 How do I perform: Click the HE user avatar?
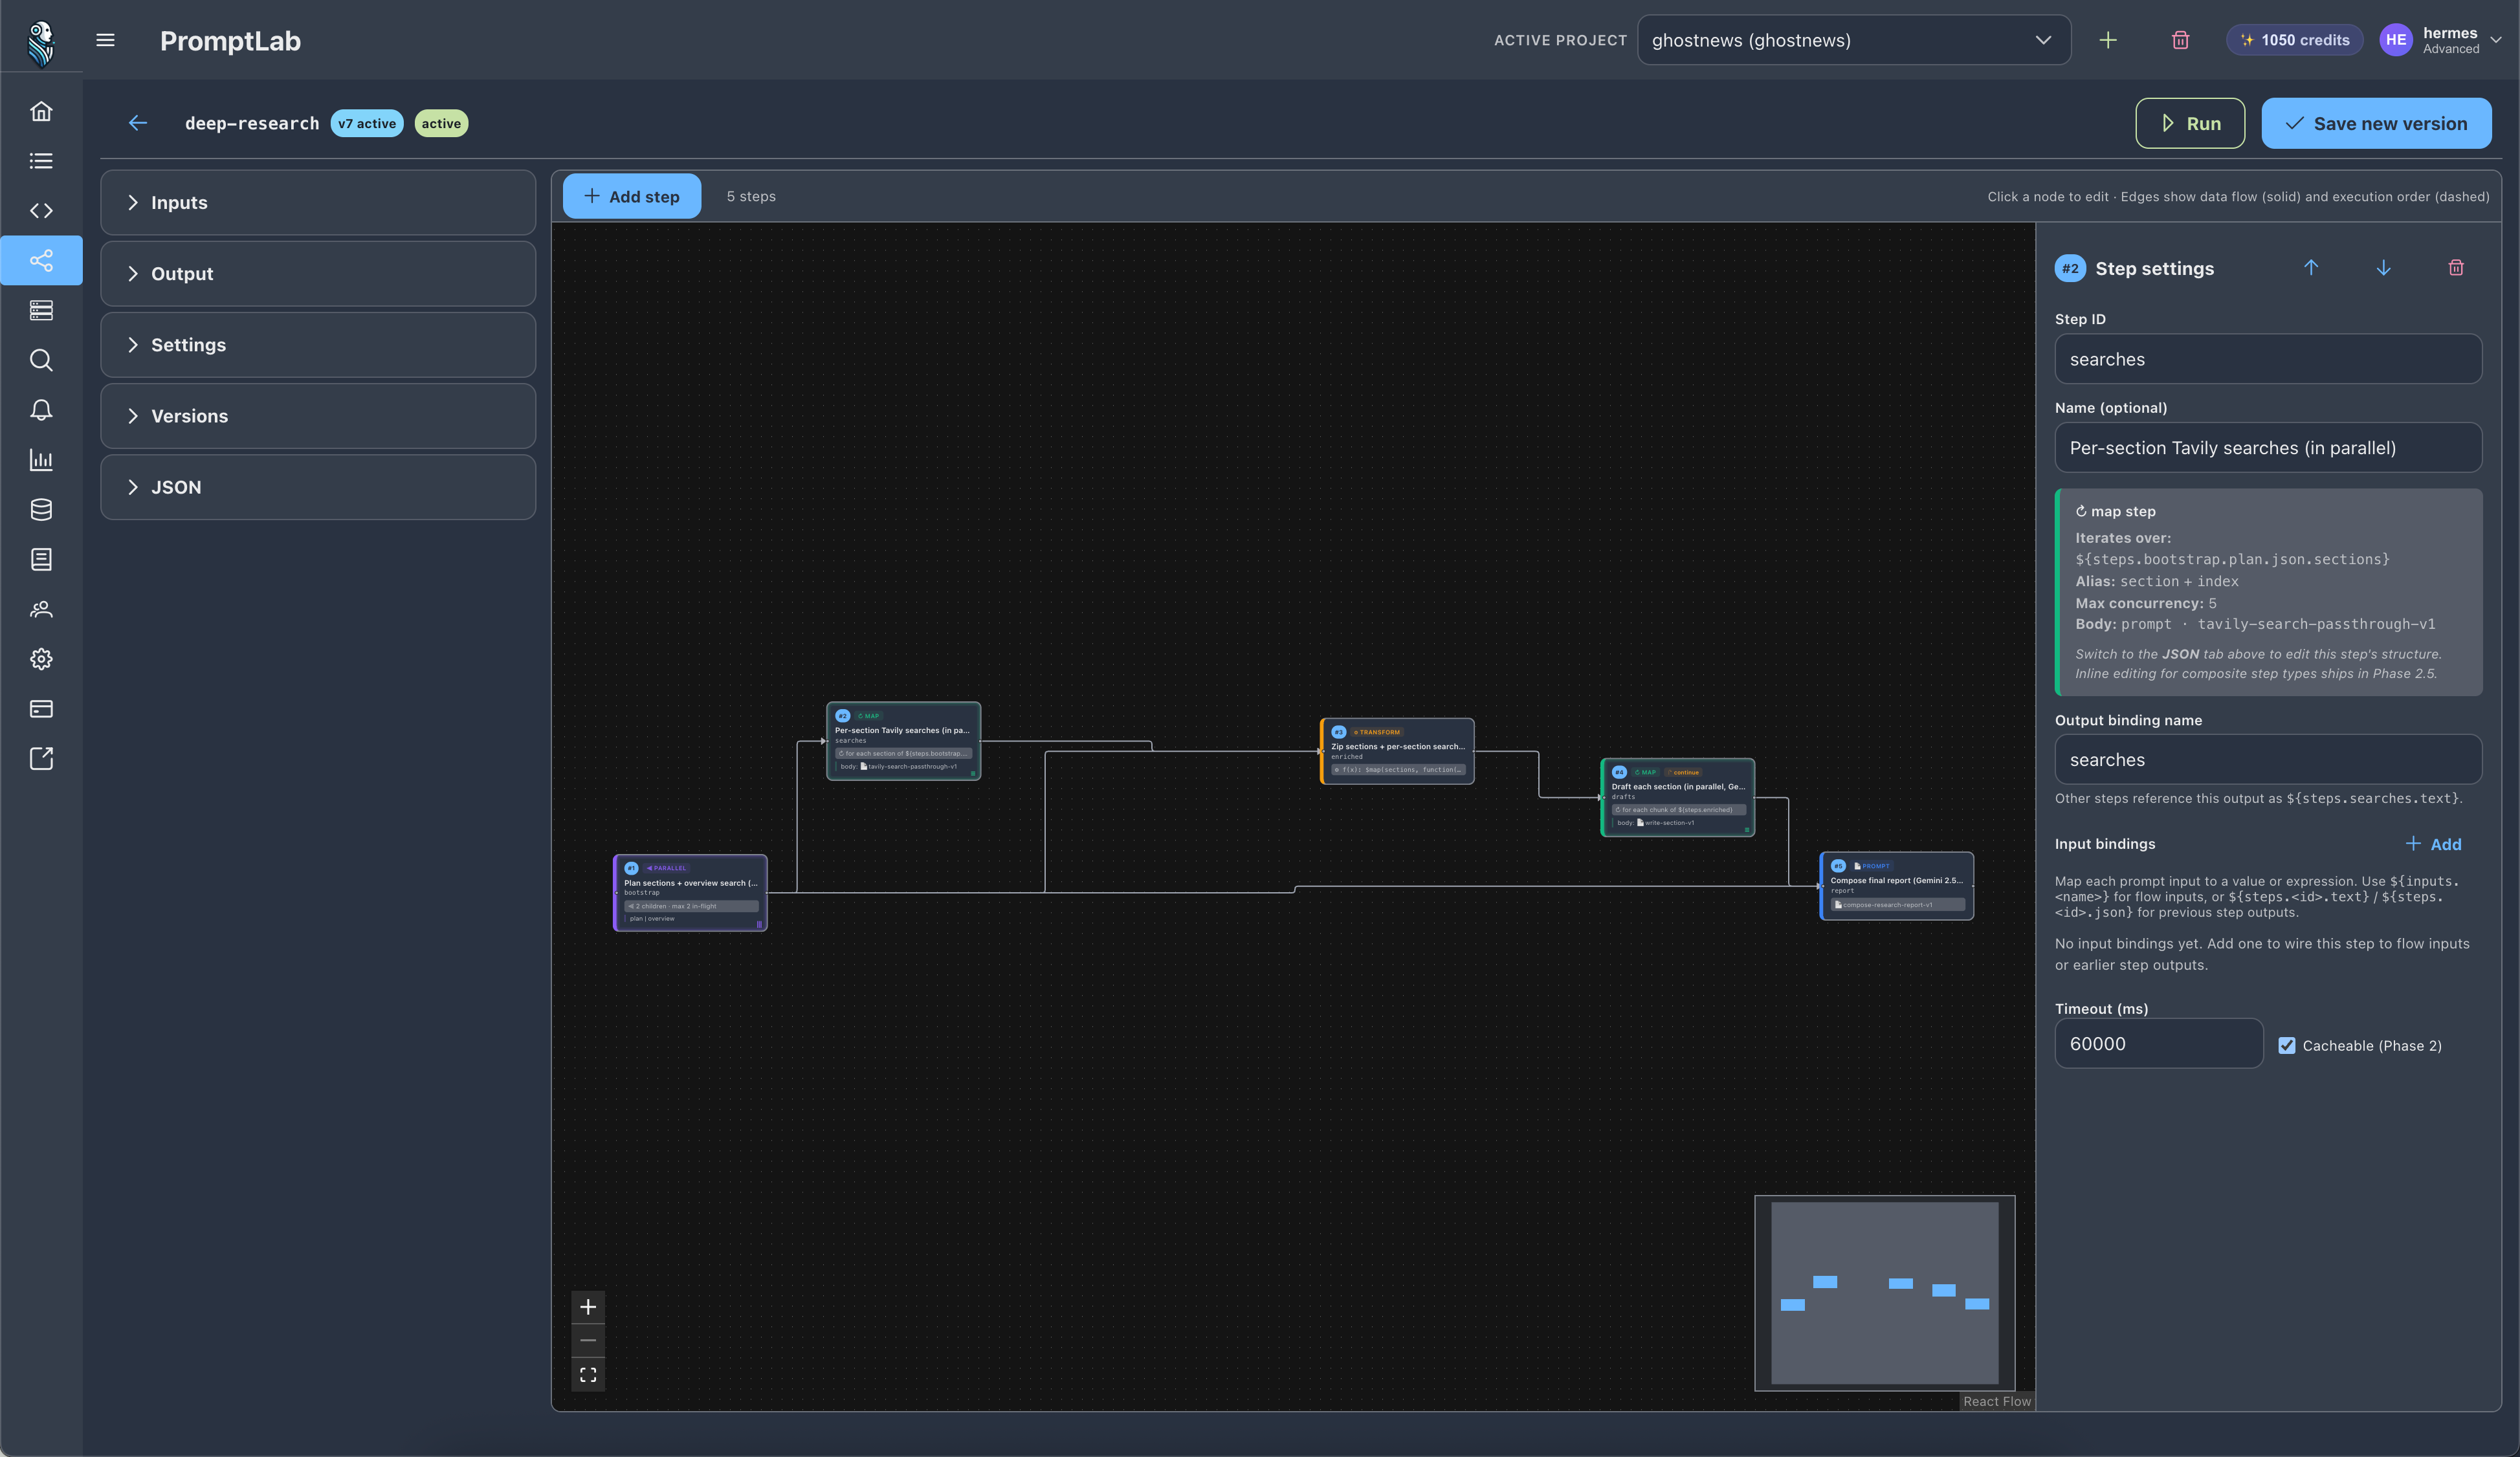click(x=2396, y=40)
